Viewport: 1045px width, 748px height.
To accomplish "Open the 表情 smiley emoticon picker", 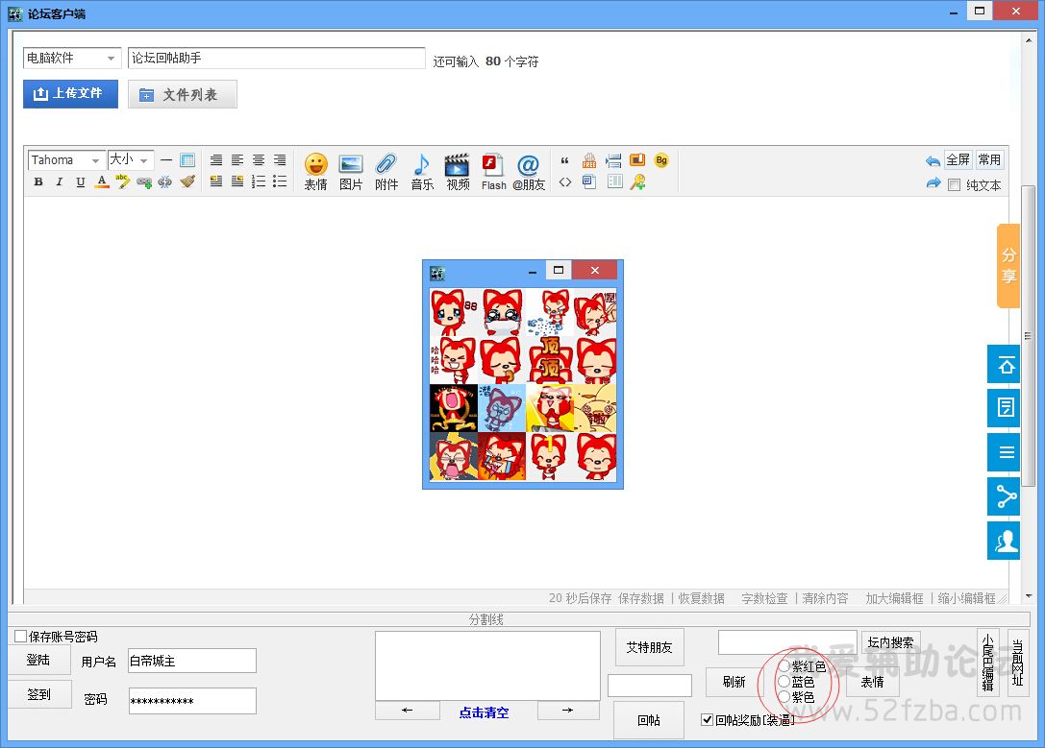I will [316, 172].
